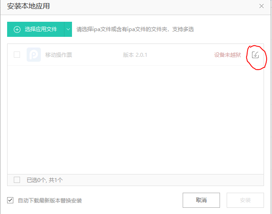Viewport: 272px width, 214px height.
Task: Click the 取消 button
Action: click(x=201, y=200)
